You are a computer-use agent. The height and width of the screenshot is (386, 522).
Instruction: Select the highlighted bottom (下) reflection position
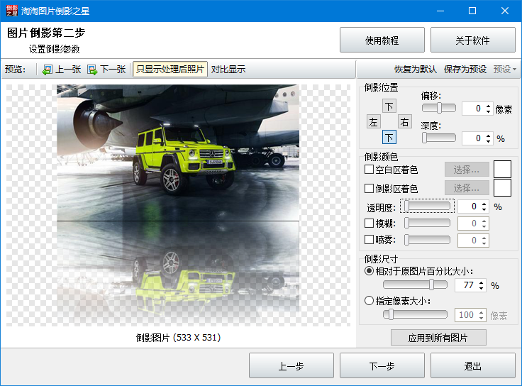click(389, 137)
